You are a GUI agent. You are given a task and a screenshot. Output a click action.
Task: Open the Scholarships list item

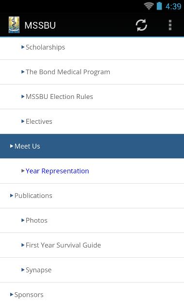pos(92,47)
